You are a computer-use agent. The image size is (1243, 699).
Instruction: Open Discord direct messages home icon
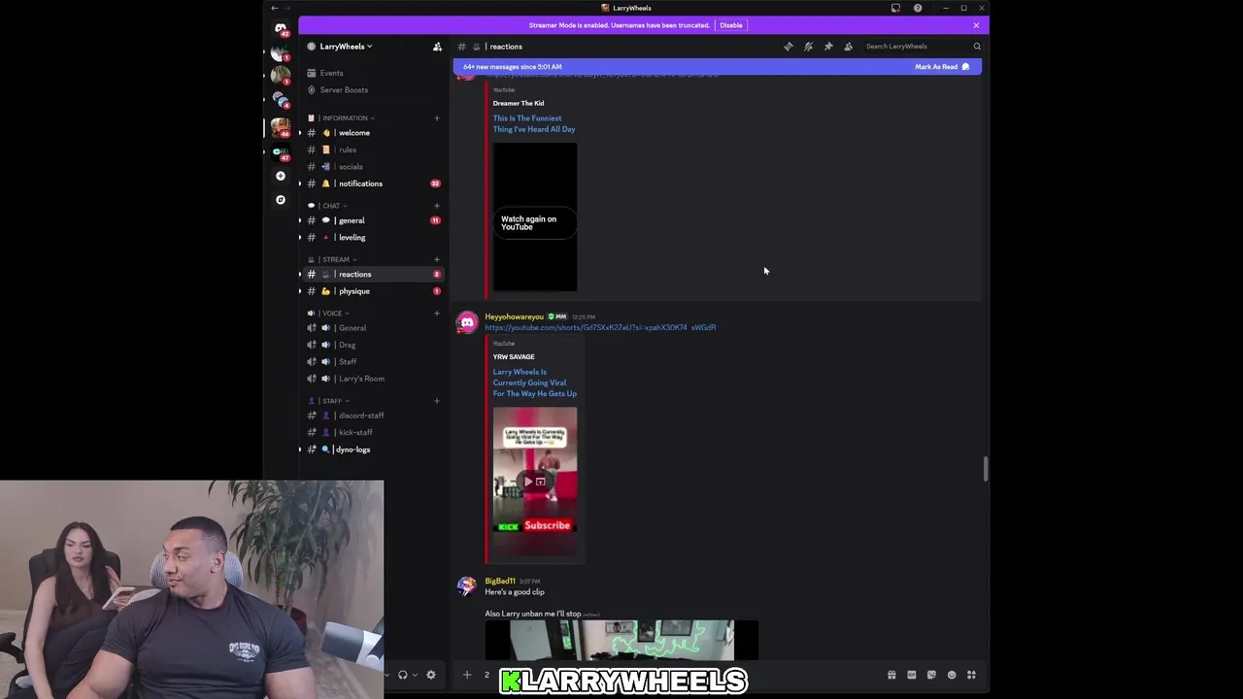[x=281, y=28]
